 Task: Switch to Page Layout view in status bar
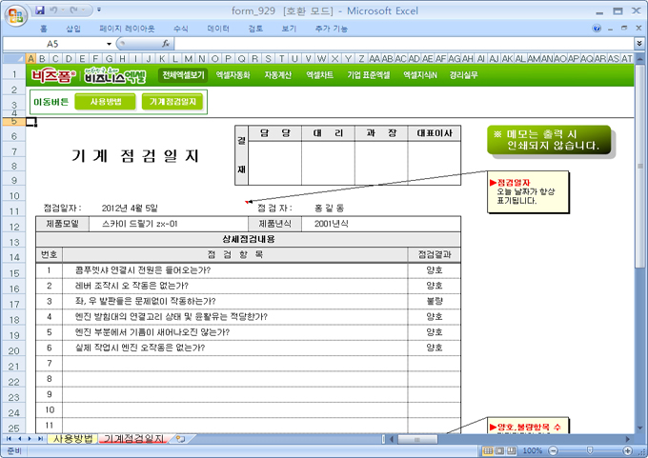[499, 450]
